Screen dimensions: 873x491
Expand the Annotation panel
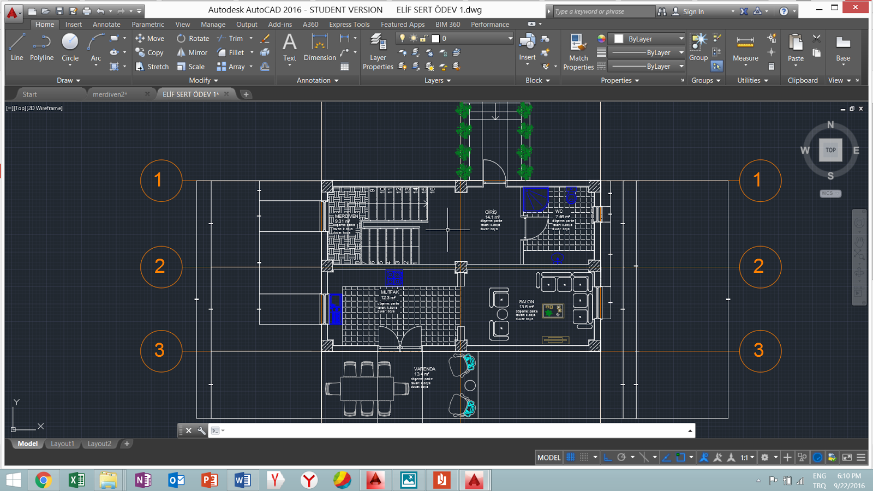pyautogui.click(x=318, y=80)
